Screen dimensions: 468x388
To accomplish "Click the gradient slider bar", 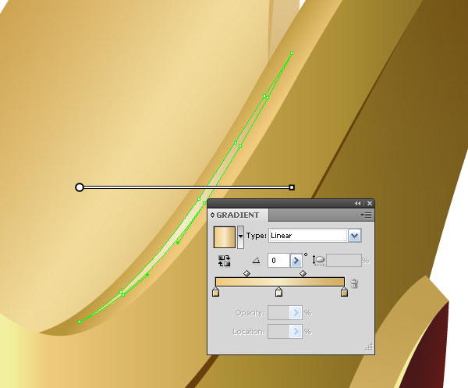I will point(280,282).
